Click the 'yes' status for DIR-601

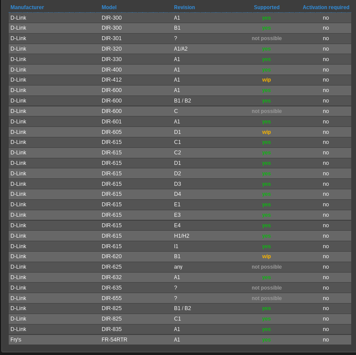click(266, 122)
